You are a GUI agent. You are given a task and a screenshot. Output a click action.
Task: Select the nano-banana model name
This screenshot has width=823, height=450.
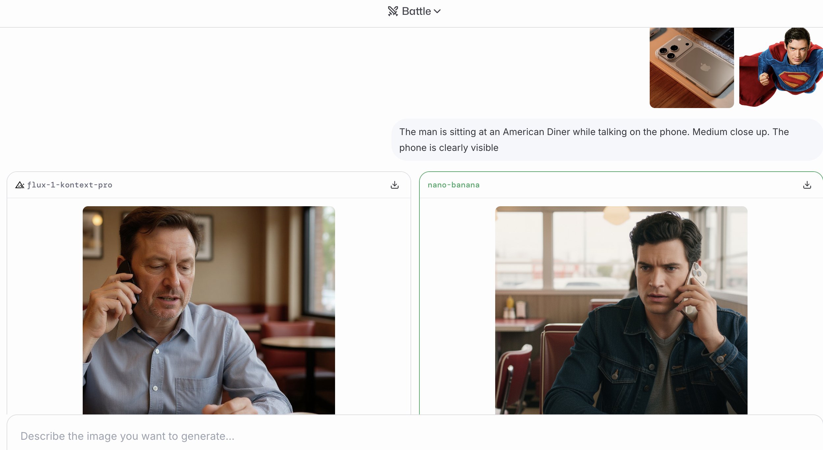[453, 185]
